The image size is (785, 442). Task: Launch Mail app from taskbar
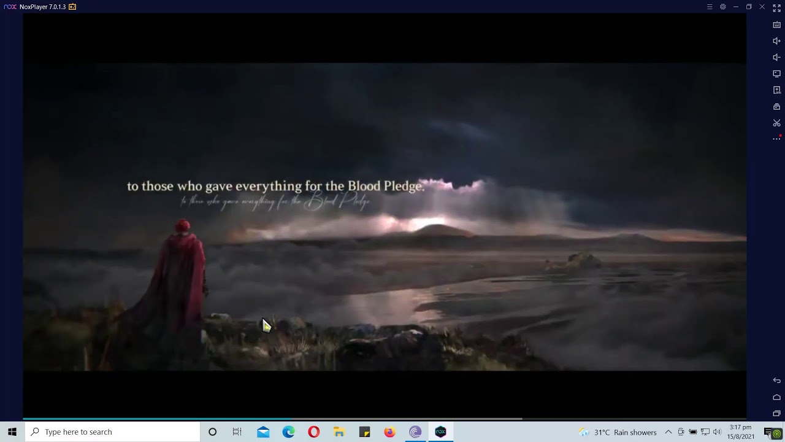pyautogui.click(x=263, y=432)
